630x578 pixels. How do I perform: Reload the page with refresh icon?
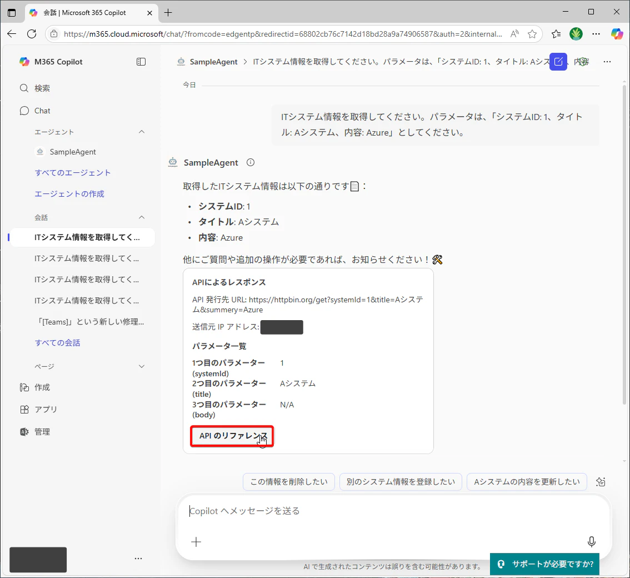(x=32, y=34)
